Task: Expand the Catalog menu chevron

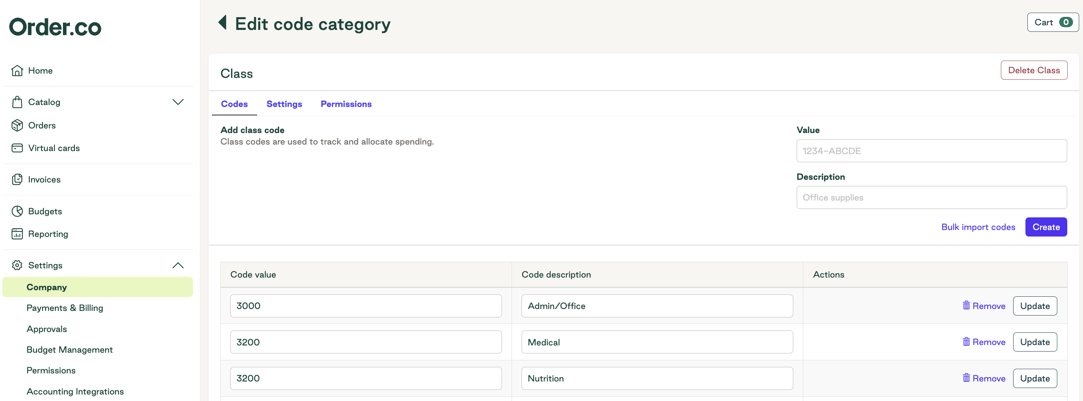Action: point(178,102)
